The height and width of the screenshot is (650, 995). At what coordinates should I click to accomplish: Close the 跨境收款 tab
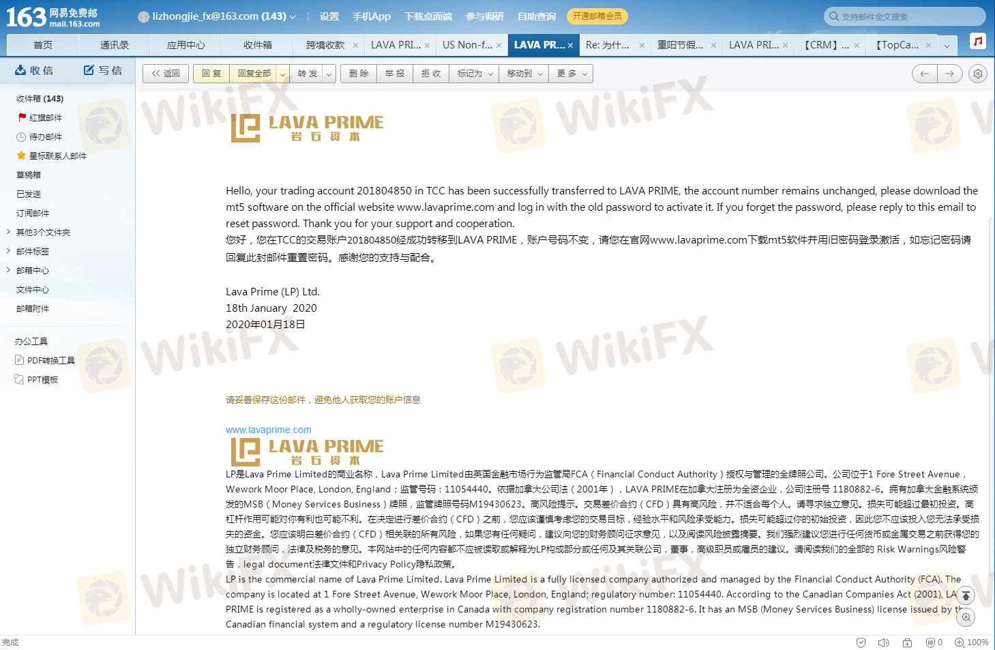(355, 46)
